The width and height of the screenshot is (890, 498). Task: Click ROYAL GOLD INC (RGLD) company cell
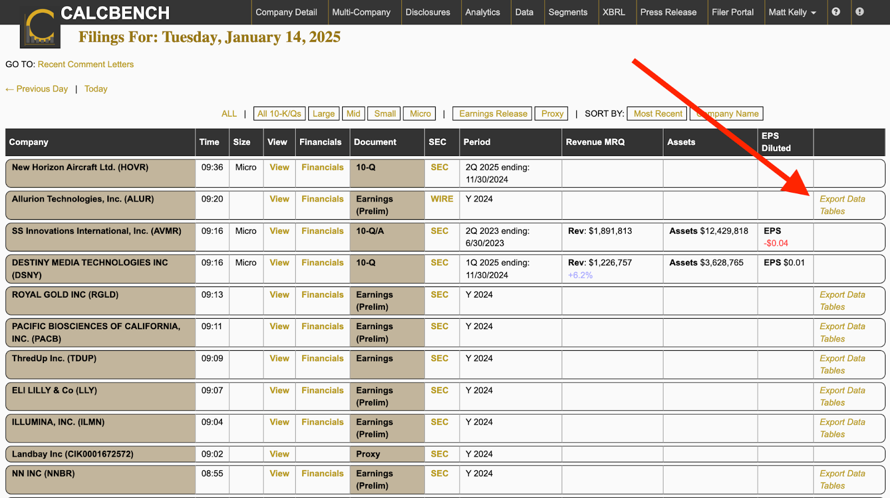(101, 301)
